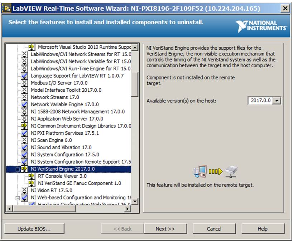Select NI Application Web Server 17.0.0 row
The height and width of the screenshot is (242, 293).
67,118
